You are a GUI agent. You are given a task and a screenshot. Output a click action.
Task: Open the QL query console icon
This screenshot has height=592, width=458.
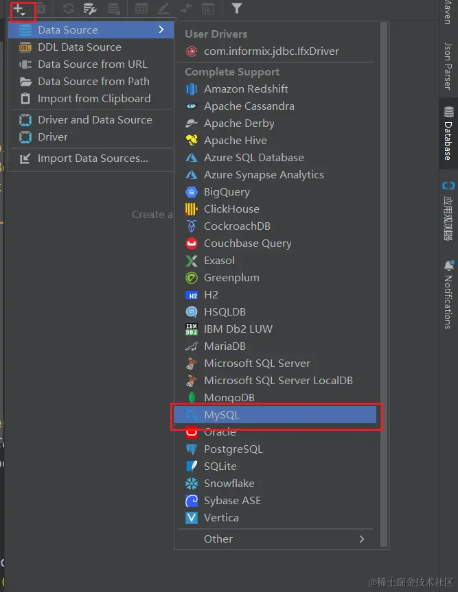tap(208, 8)
